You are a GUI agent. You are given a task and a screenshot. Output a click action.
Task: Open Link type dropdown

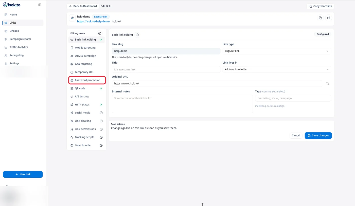point(277,51)
